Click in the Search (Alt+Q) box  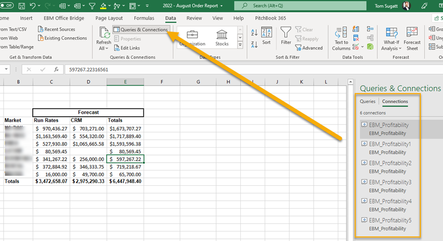(x=300, y=6)
